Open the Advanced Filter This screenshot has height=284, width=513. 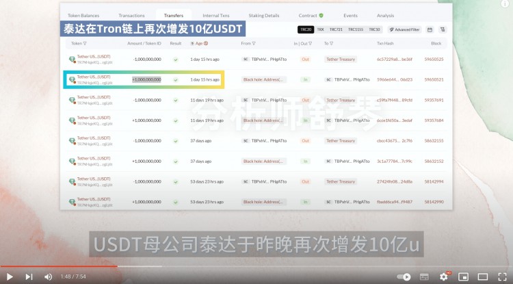(404, 29)
